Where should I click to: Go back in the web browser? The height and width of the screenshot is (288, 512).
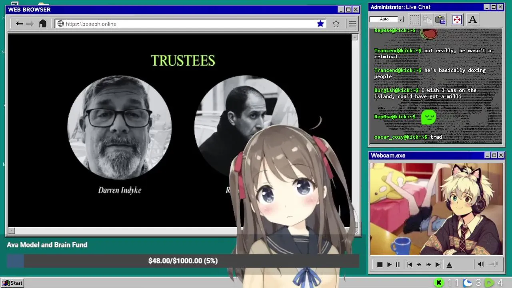pos(19,24)
